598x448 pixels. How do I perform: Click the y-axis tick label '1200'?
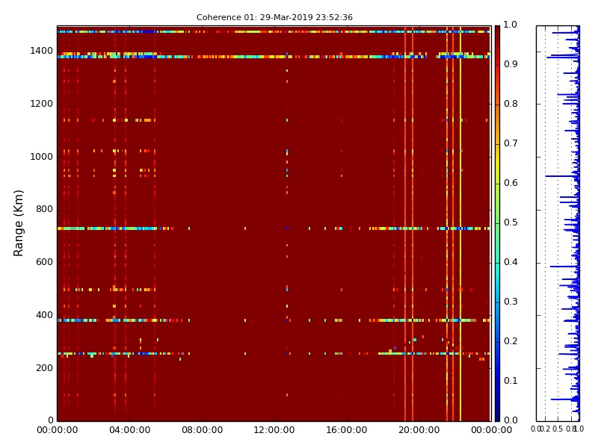41,104
